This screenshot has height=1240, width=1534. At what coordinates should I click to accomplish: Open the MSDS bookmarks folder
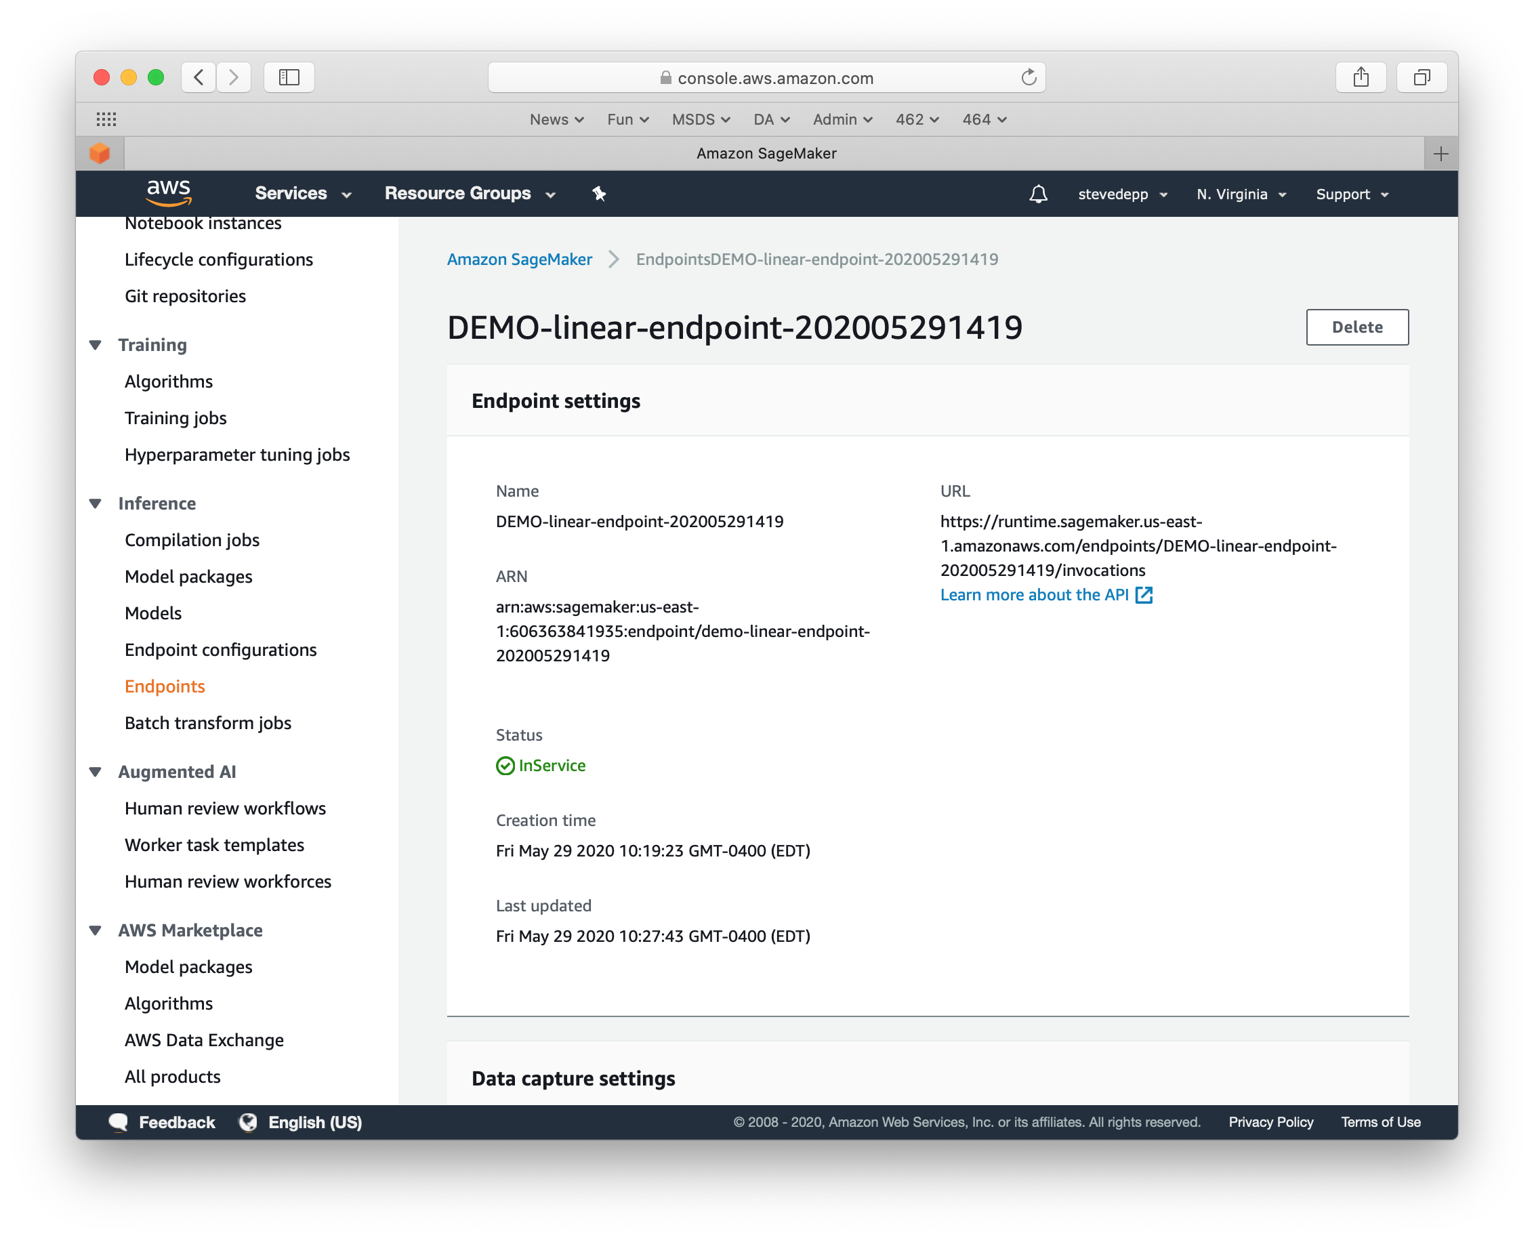pos(701,119)
